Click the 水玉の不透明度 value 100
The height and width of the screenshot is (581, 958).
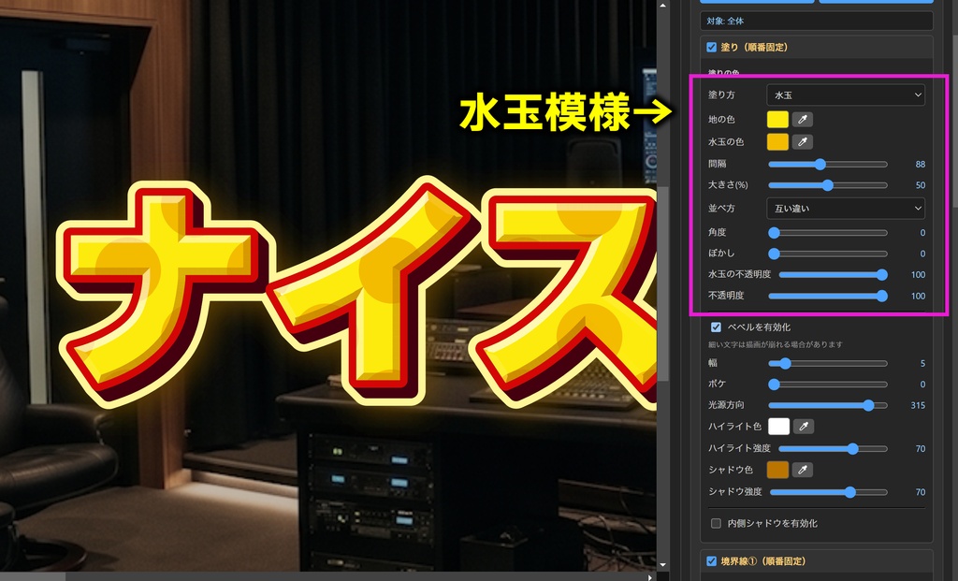coord(918,275)
